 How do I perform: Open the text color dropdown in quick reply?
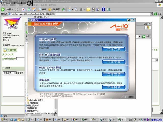coord(15,73)
